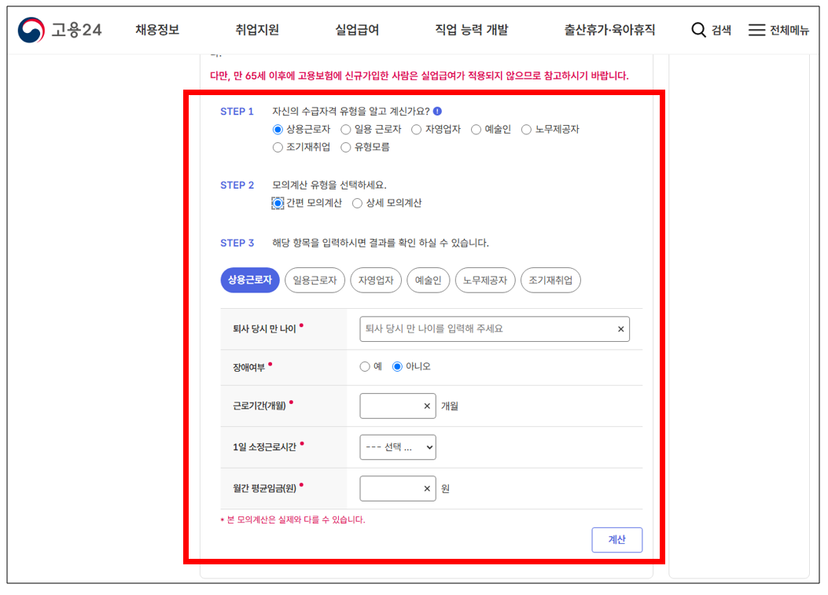Image resolution: width=828 pixels, height=595 pixels.
Task: Open the 검색 search icon
Action: [x=700, y=29]
